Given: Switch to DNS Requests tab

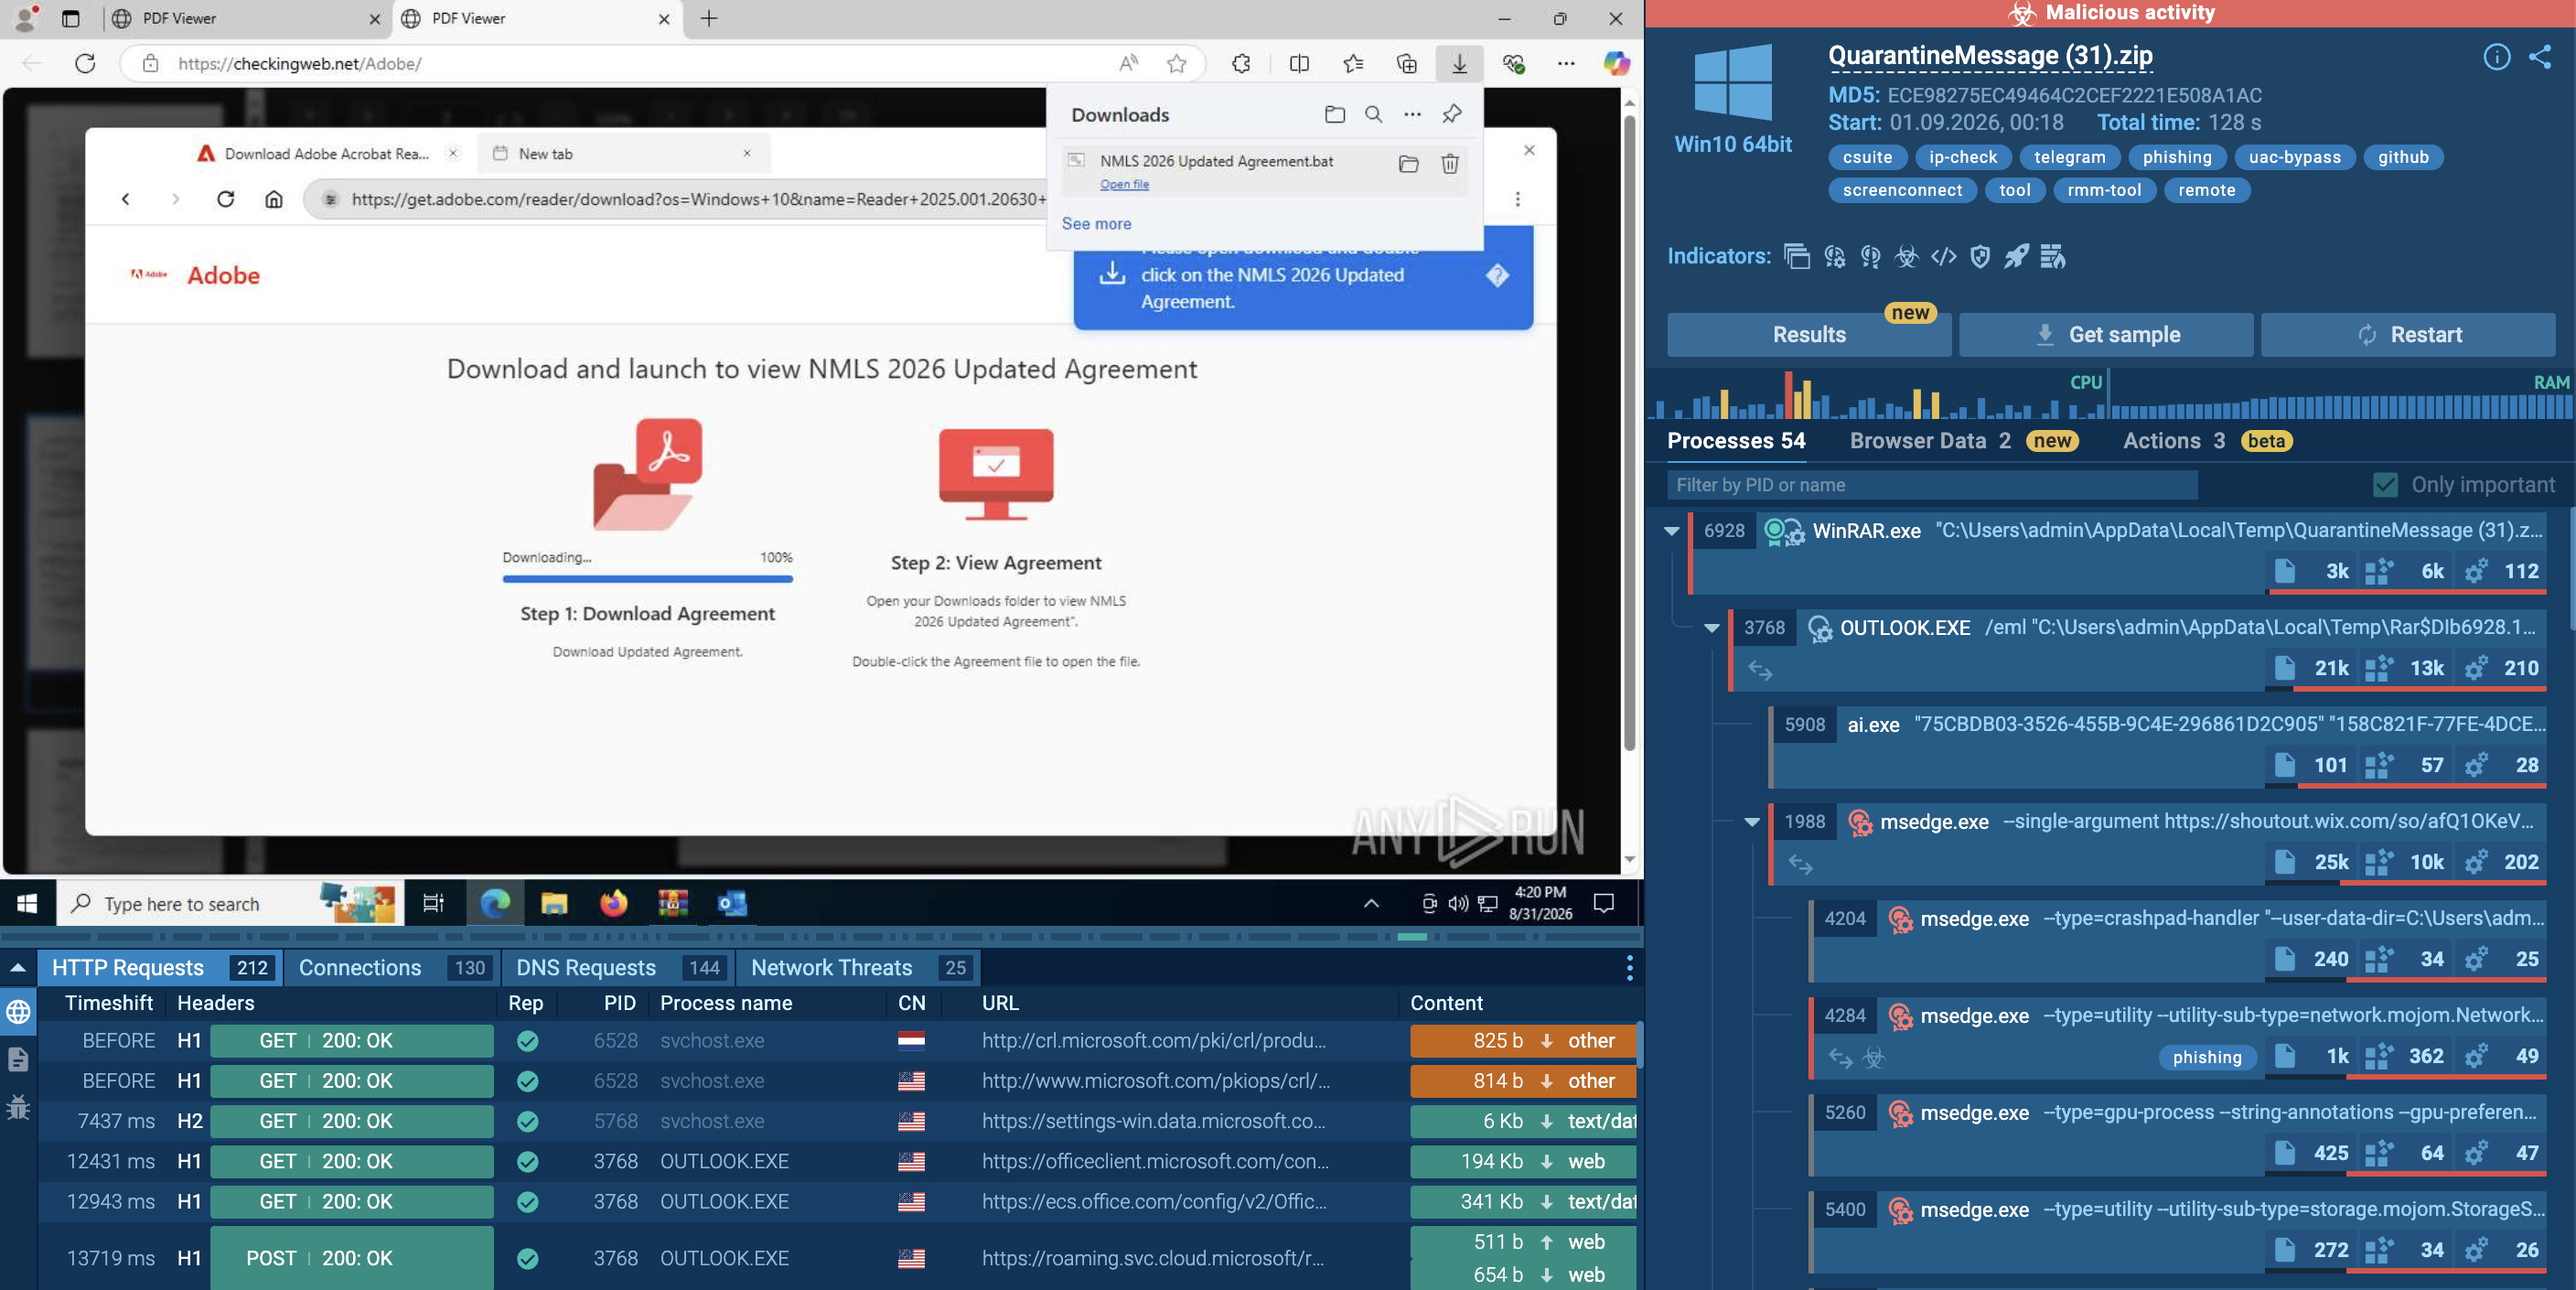Looking at the screenshot, I should click(x=618, y=967).
